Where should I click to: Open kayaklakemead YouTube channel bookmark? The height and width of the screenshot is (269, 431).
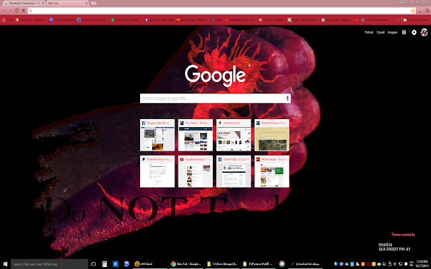point(240,20)
